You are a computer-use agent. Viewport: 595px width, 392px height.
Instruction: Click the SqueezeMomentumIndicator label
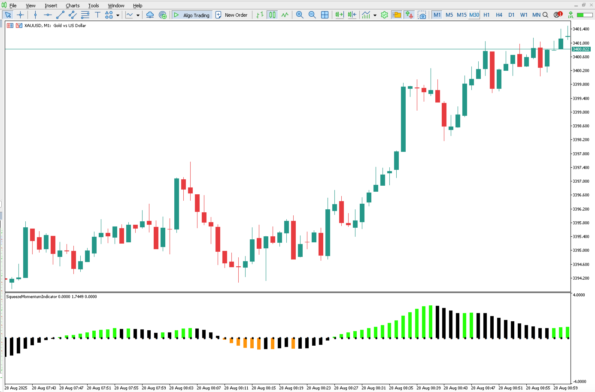pyautogui.click(x=52, y=297)
